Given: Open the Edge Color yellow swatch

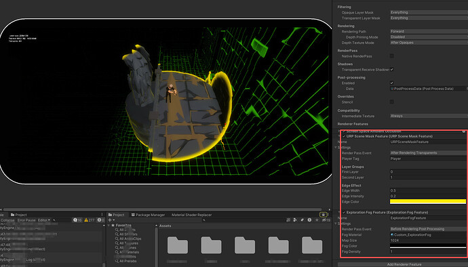Looking at the screenshot, I should [x=428, y=202].
